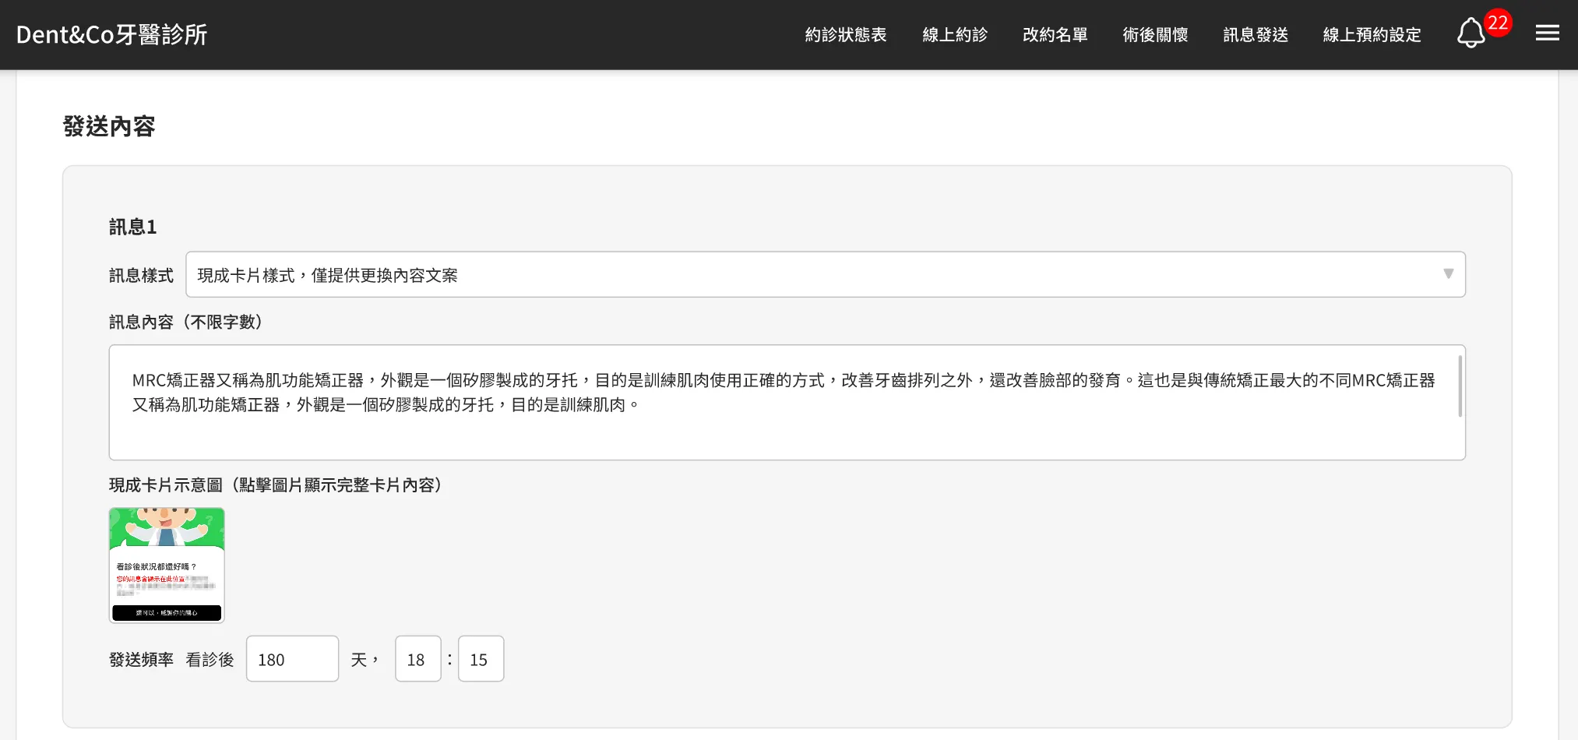Open the hamburger menu icon

click(1547, 33)
